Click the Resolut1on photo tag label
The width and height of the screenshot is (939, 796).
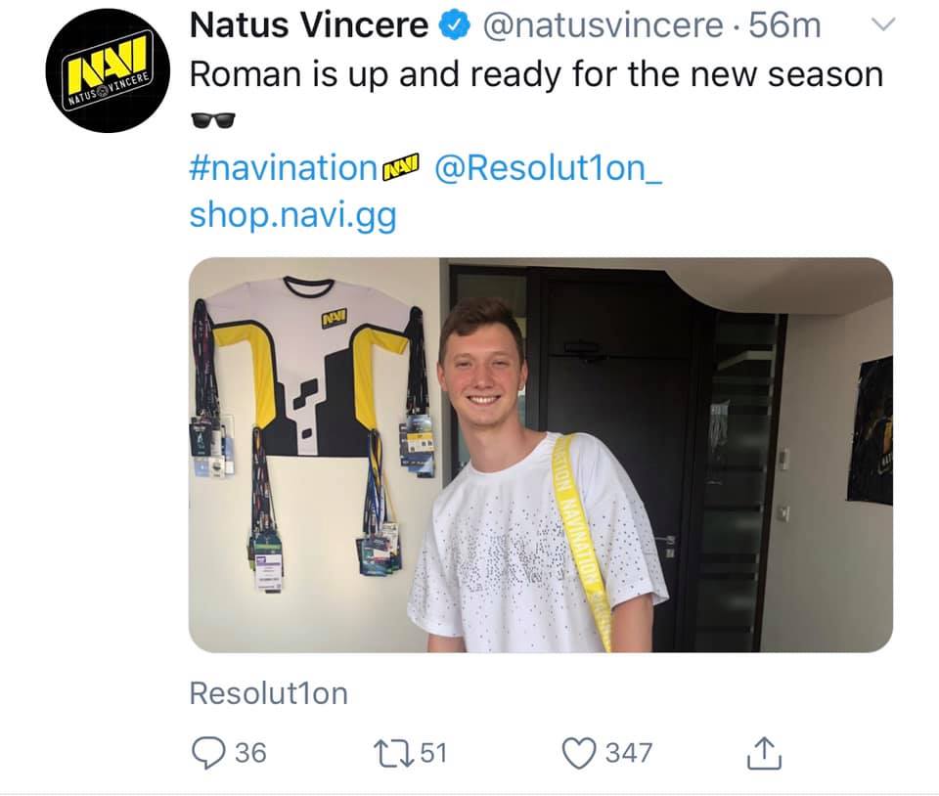pyautogui.click(x=268, y=693)
